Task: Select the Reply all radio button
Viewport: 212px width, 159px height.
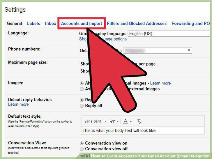Action: point(82,106)
